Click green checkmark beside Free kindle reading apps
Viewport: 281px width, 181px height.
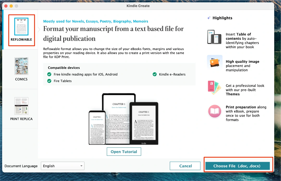coord(49,74)
